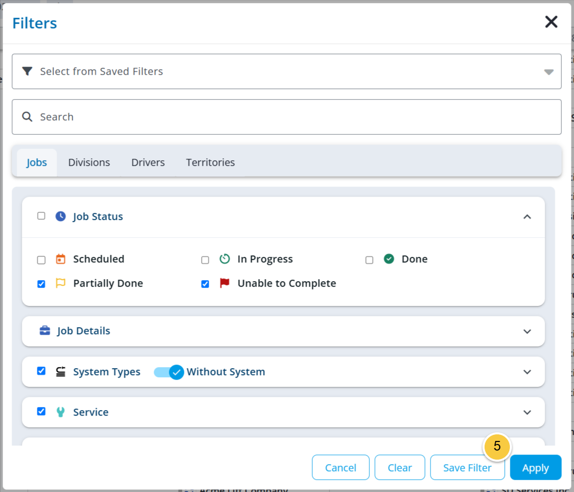Uncheck the Unable to Complete checkbox
The width and height of the screenshot is (574, 492).
[x=205, y=284]
